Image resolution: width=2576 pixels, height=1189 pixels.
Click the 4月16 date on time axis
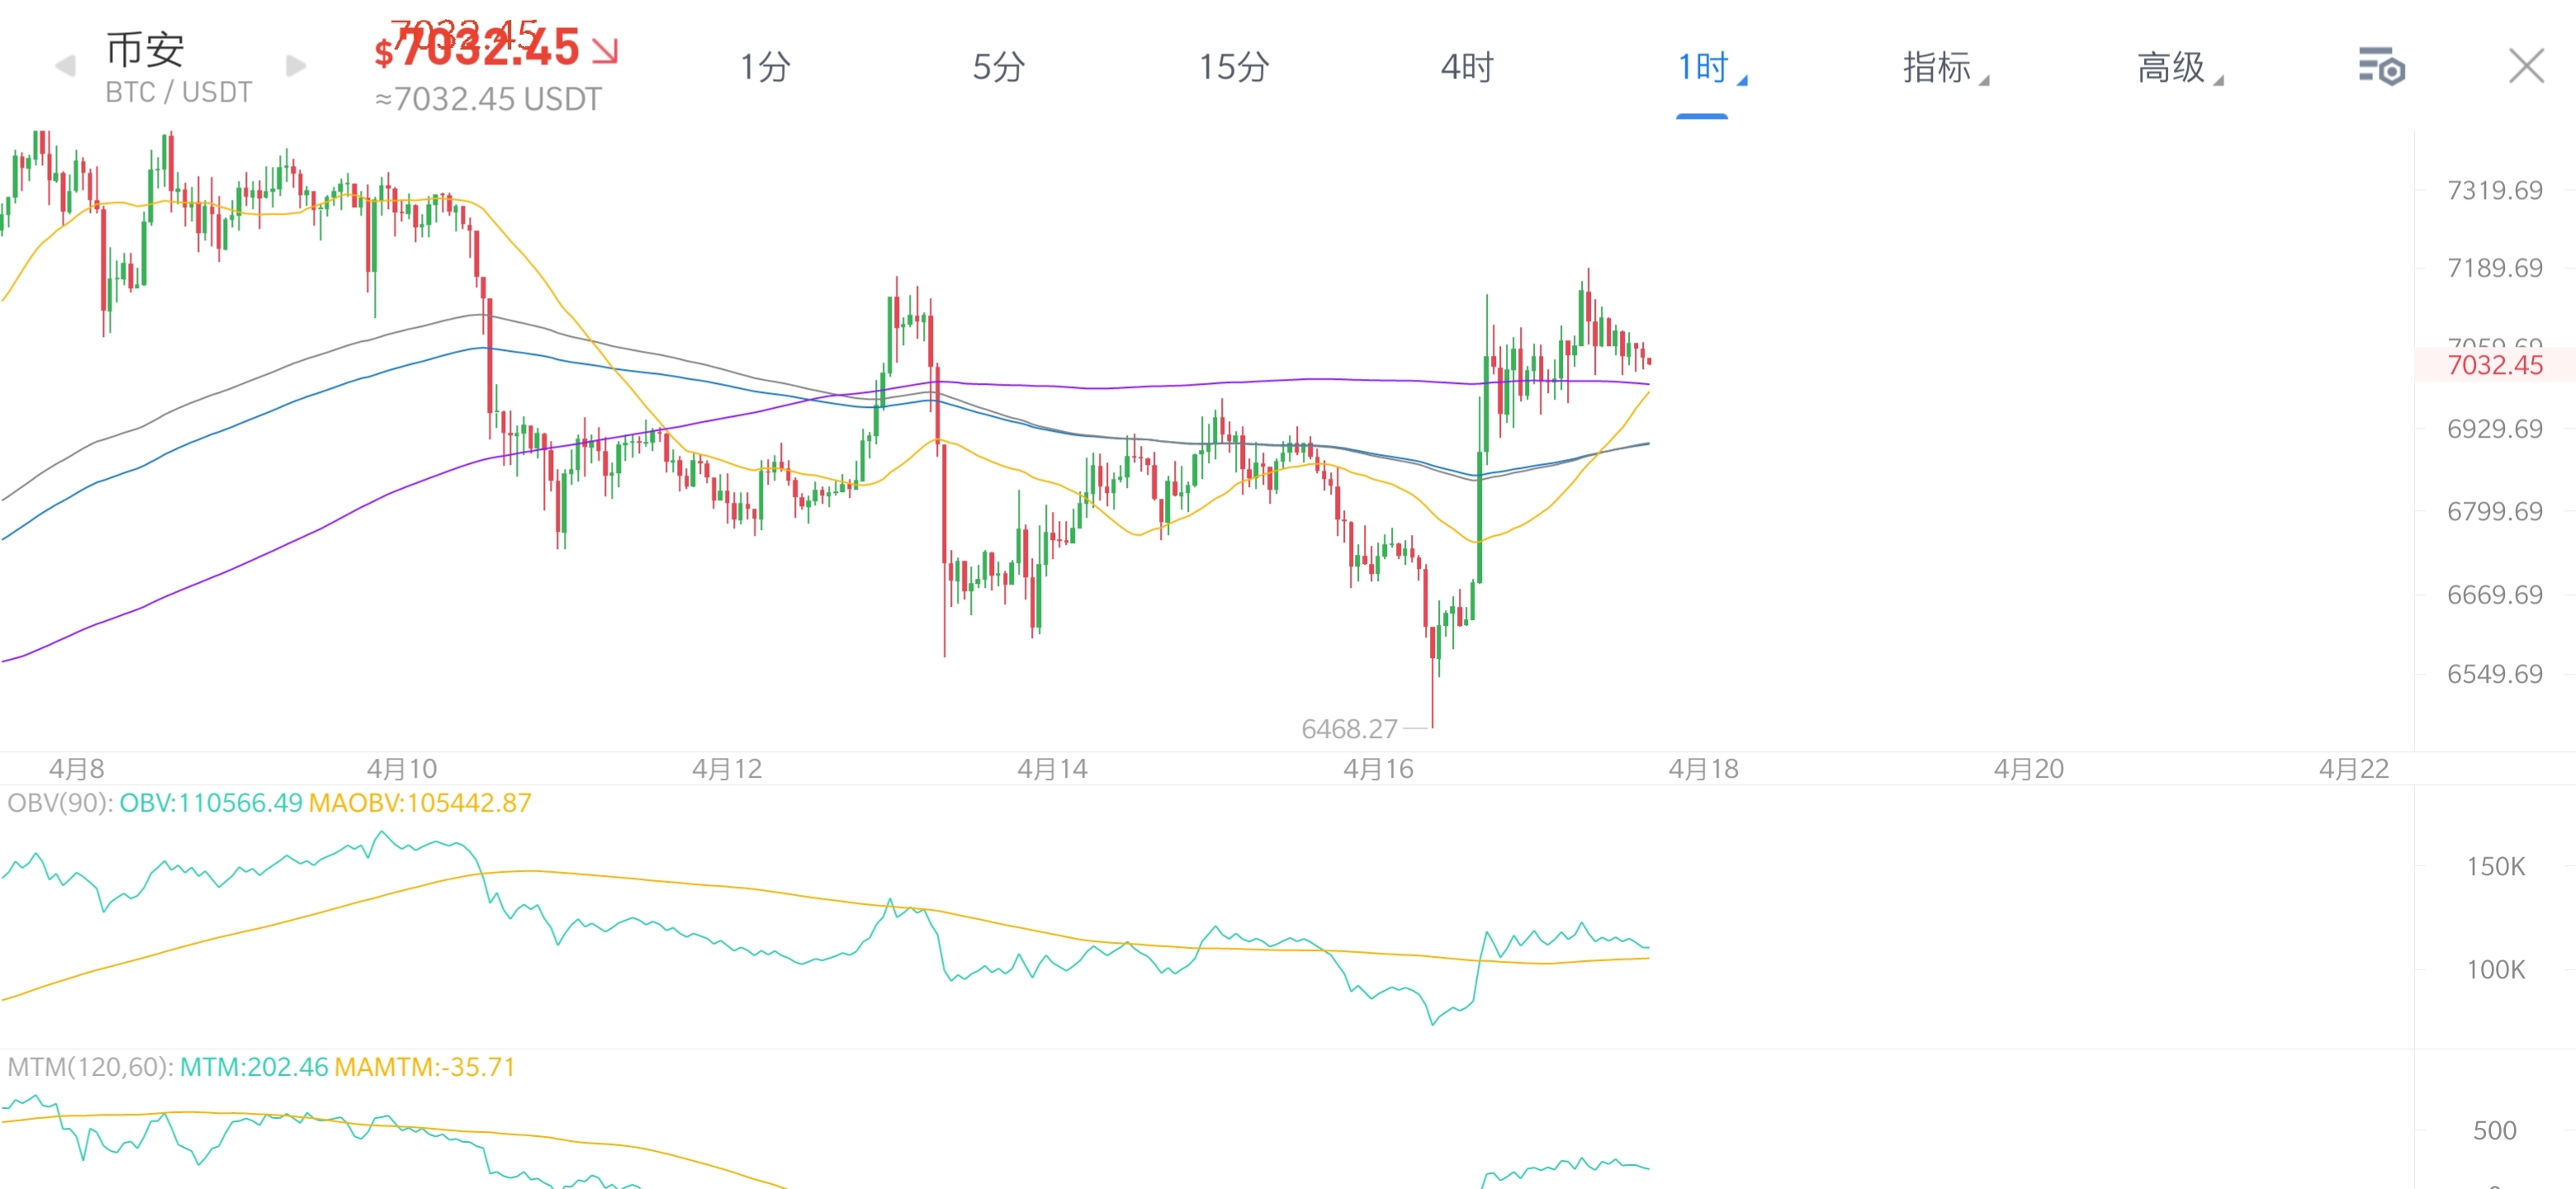click(1377, 769)
